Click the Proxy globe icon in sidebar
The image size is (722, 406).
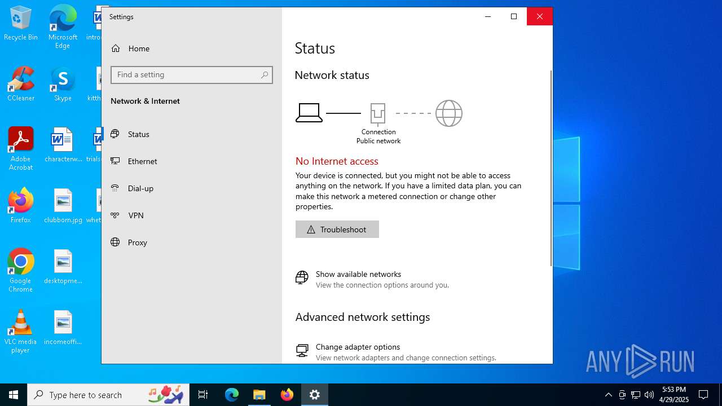[x=115, y=242]
